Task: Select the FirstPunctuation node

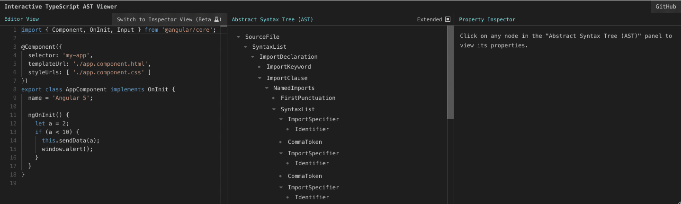Action: (x=308, y=98)
